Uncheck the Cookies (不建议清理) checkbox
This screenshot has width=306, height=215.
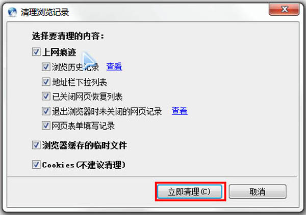coord(36,165)
